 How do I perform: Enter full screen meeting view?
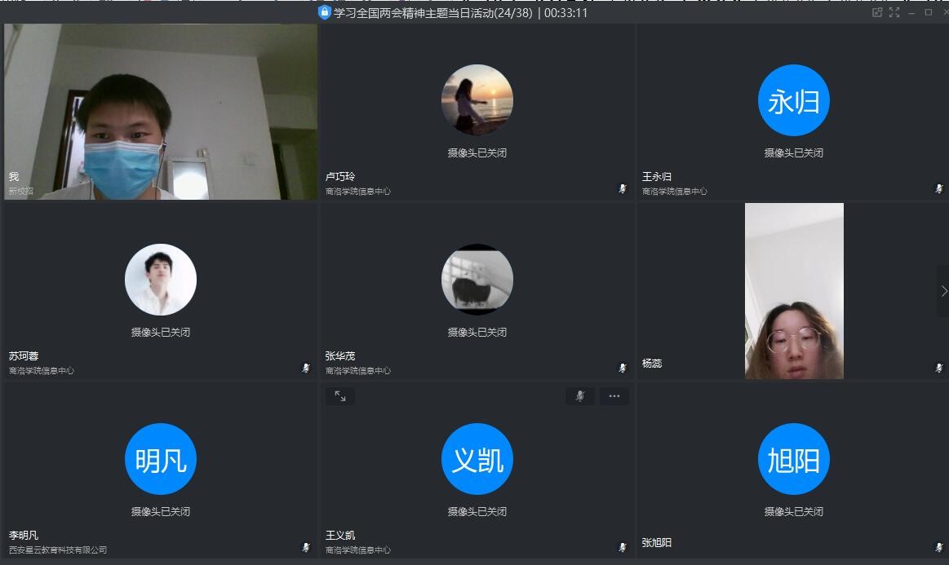[894, 12]
